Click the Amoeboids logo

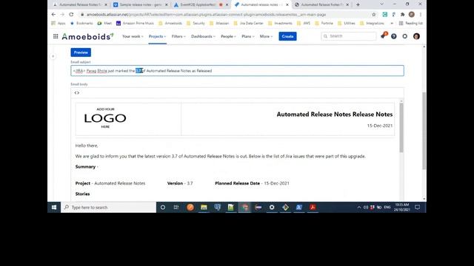coord(87,36)
